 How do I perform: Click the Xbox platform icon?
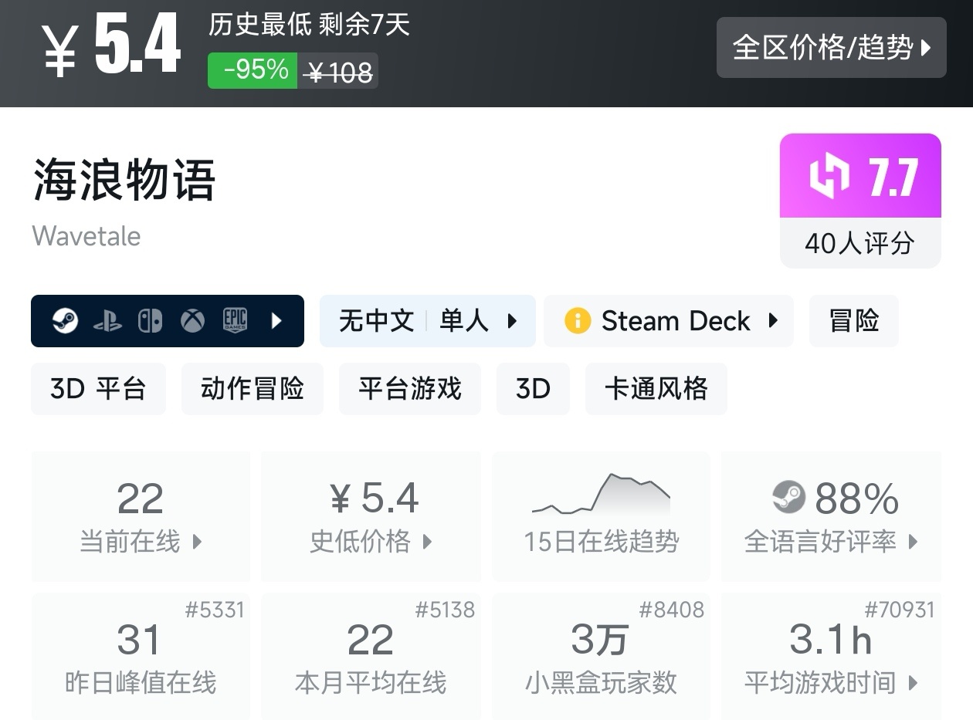pyautogui.click(x=192, y=321)
